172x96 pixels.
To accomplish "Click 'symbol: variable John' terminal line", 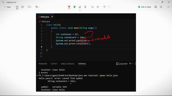I will [x=54, y=87].
